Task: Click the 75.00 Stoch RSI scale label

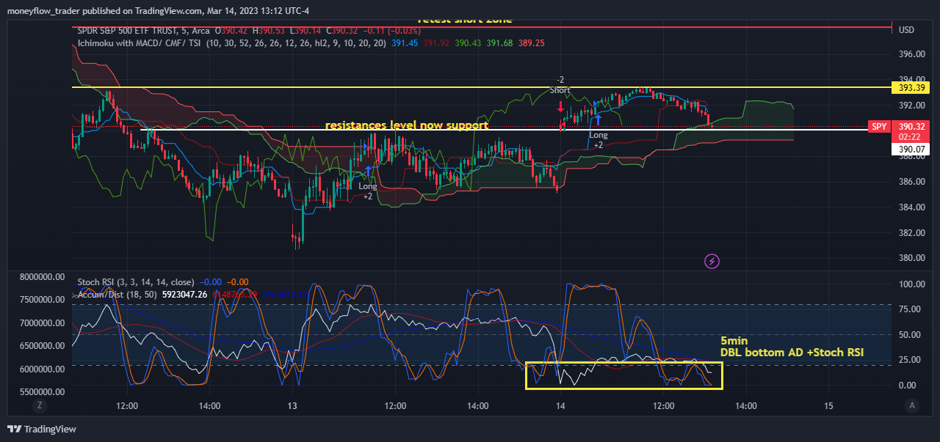Action: [x=911, y=309]
